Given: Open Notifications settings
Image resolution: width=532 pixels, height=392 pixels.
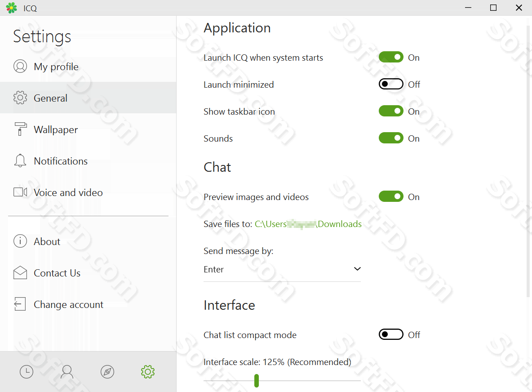Looking at the screenshot, I should coord(88,161).
